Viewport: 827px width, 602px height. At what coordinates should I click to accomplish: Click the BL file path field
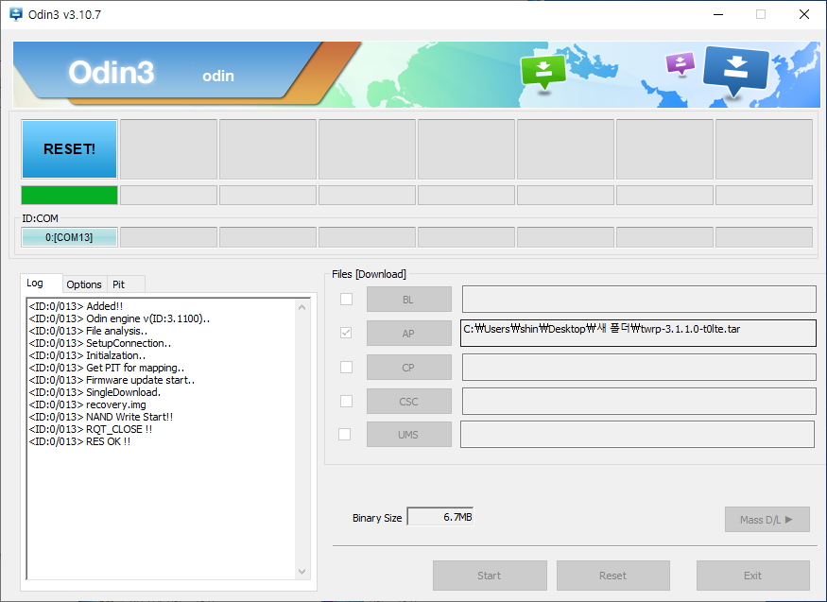(x=639, y=300)
